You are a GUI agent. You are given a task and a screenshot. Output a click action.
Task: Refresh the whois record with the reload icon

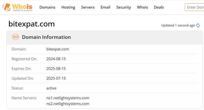point(198,25)
